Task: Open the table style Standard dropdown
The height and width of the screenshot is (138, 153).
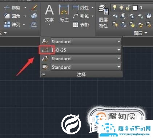Action: tap(86, 67)
